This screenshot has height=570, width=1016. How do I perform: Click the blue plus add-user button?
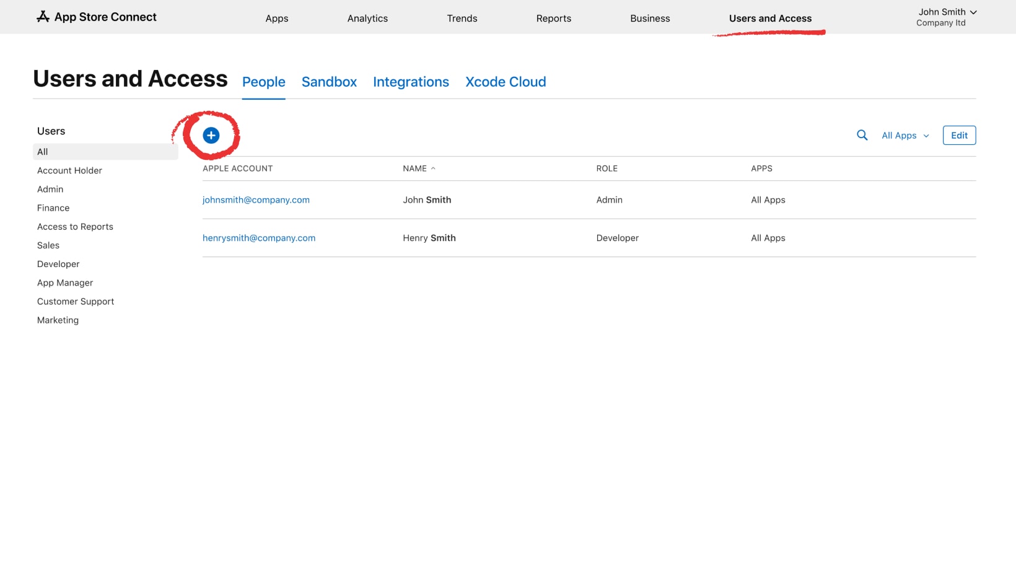(x=211, y=135)
